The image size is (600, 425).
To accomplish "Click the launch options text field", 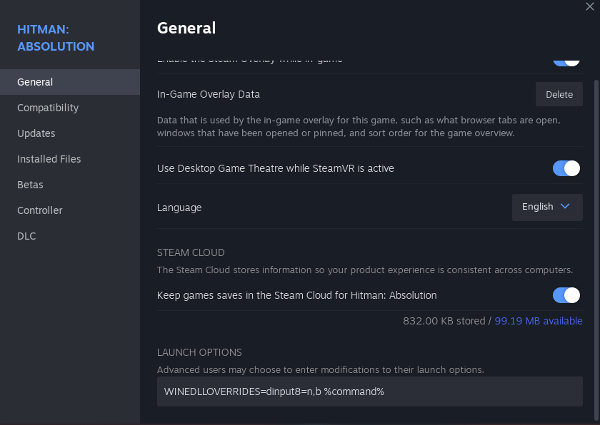I will click(x=369, y=392).
